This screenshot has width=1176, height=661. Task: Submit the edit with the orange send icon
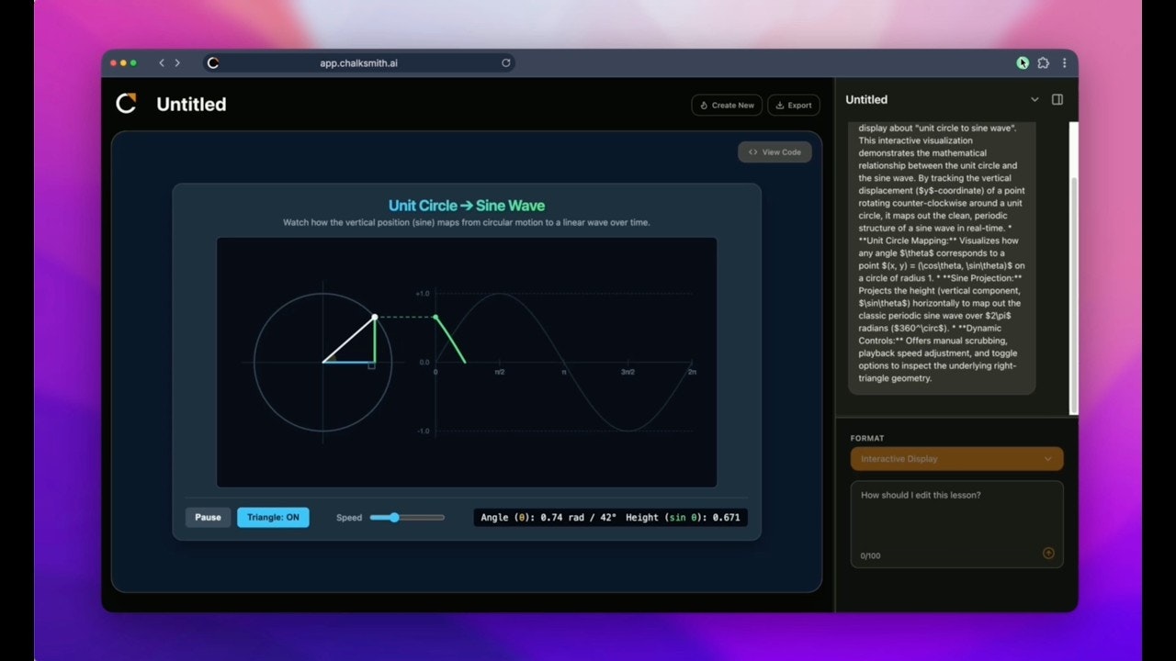tap(1048, 553)
